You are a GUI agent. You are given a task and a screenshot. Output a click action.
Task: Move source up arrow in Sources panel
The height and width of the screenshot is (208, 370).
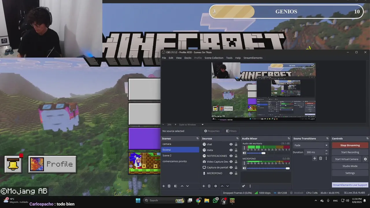[x=222, y=186]
